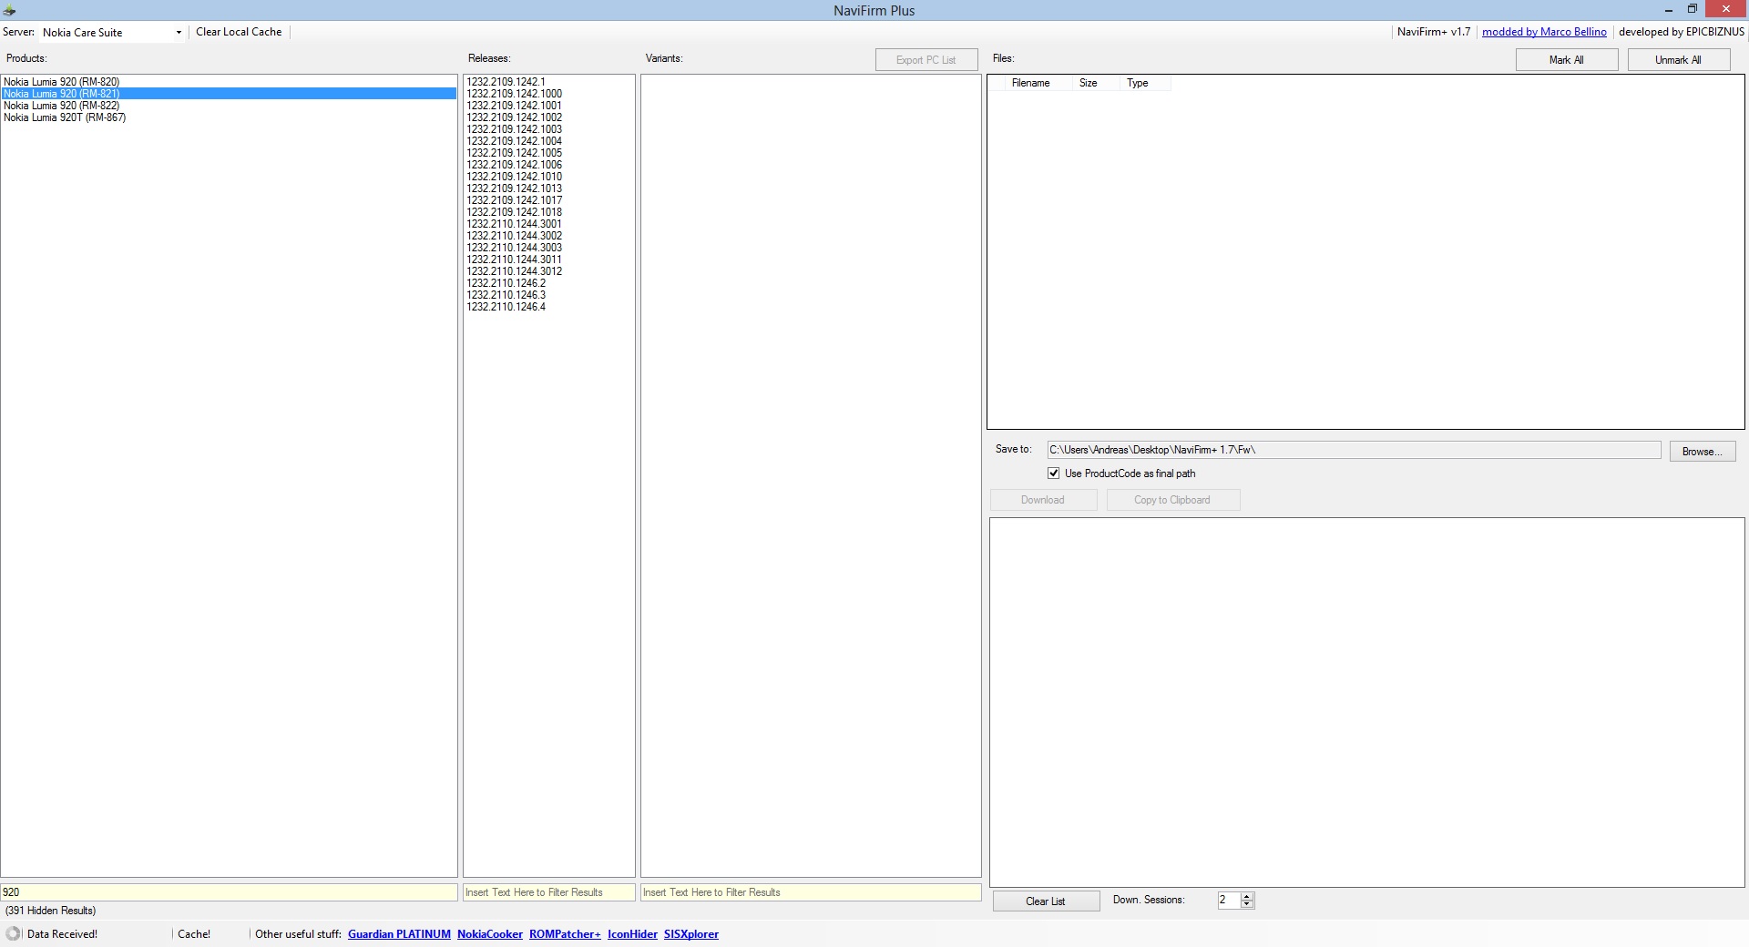Increase Down. Sessions with up arrow
Screen dimensions: 1749x947
click(1247, 896)
